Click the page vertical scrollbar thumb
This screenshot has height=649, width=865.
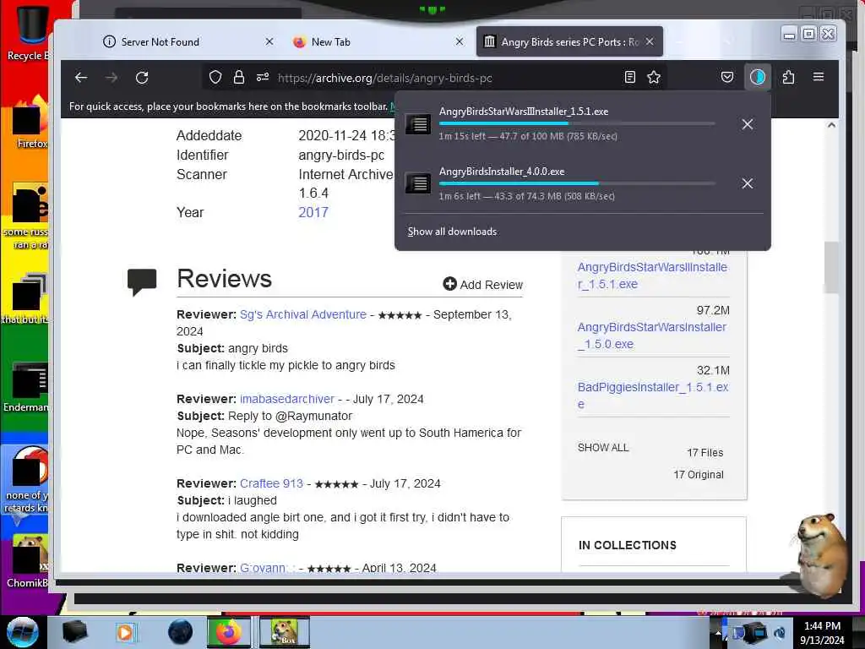coord(831,268)
